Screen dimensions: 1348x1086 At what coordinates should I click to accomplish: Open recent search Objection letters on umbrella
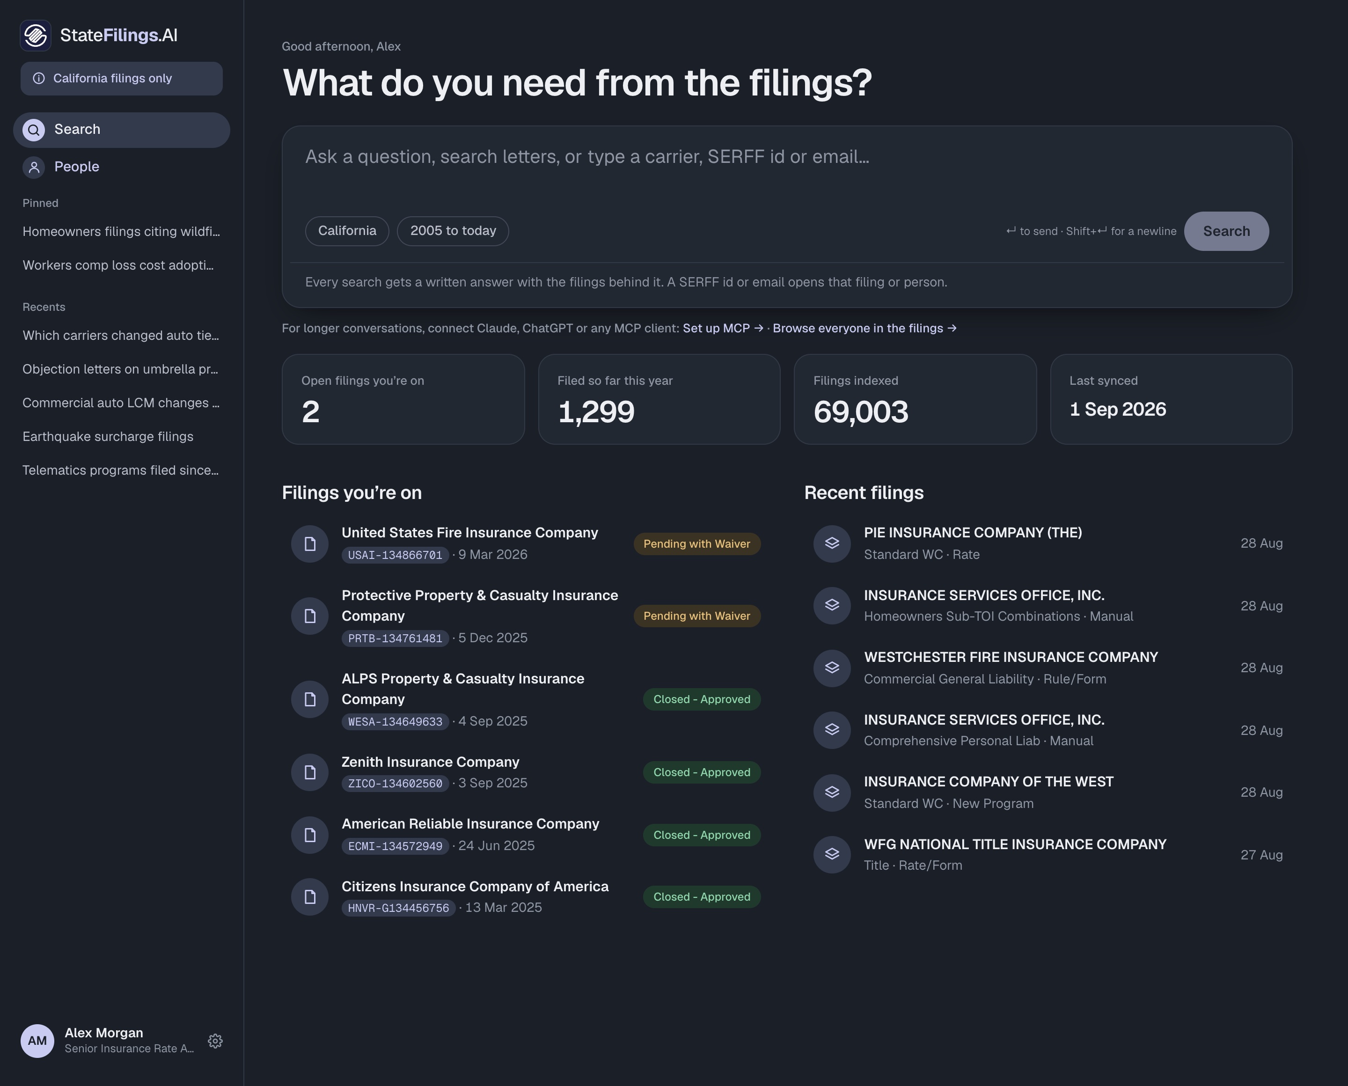[x=121, y=369]
